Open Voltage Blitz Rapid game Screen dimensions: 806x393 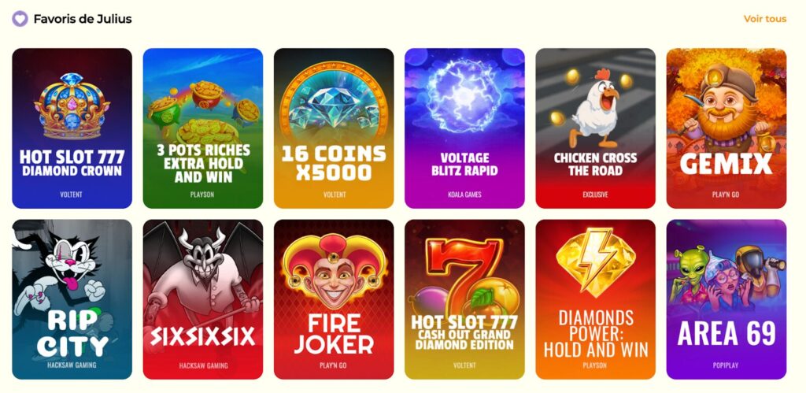pyautogui.click(x=464, y=128)
